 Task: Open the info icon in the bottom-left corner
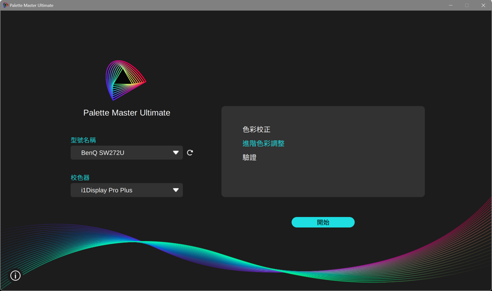(15, 275)
